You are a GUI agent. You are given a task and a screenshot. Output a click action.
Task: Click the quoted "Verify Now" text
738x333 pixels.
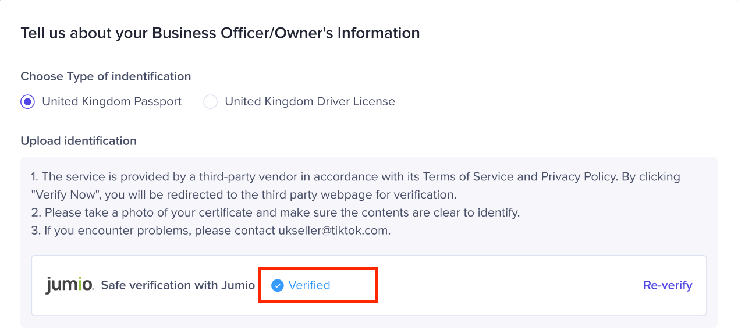point(65,194)
